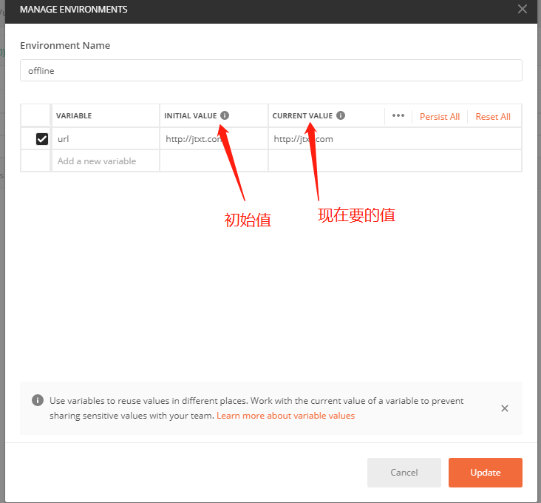Click the info icon in the tip banner
541x503 pixels.
[x=38, y=400]
